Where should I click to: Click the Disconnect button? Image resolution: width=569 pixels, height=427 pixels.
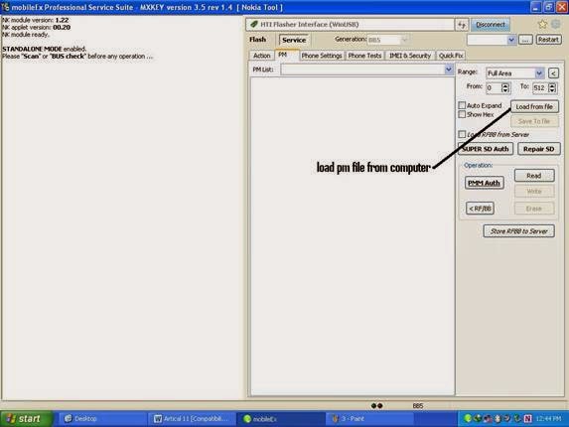pyautogui.click(x=491, y=24)
